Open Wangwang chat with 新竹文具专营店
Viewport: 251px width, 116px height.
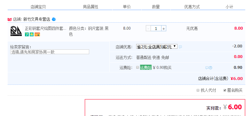[x=54, y=19]
